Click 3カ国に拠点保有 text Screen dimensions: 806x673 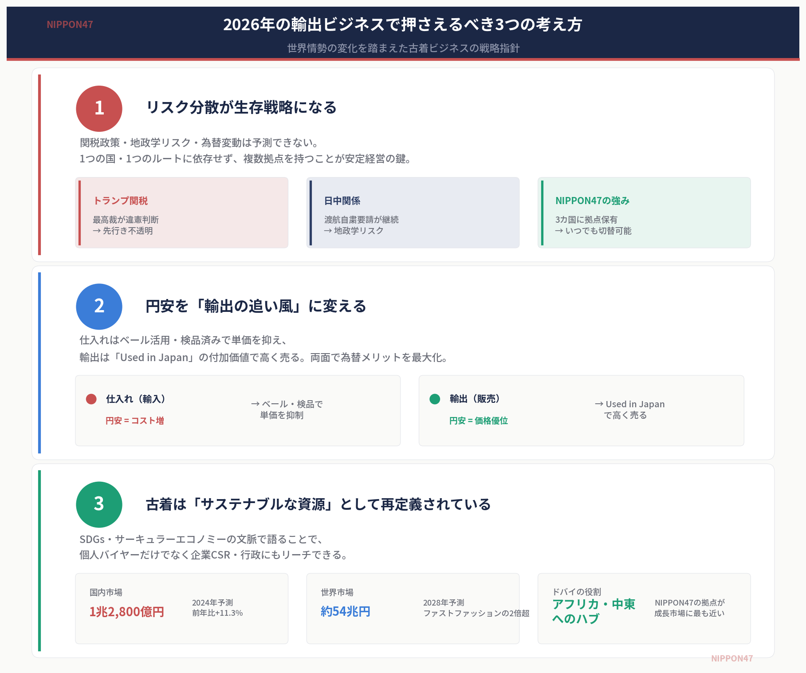click(586, 220)
